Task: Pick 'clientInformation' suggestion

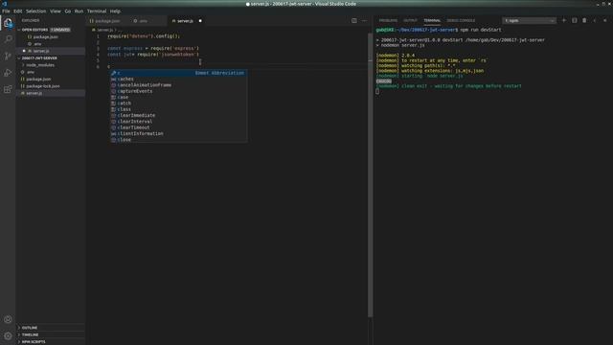Action: pyautogui.click(x=178, y=133)
